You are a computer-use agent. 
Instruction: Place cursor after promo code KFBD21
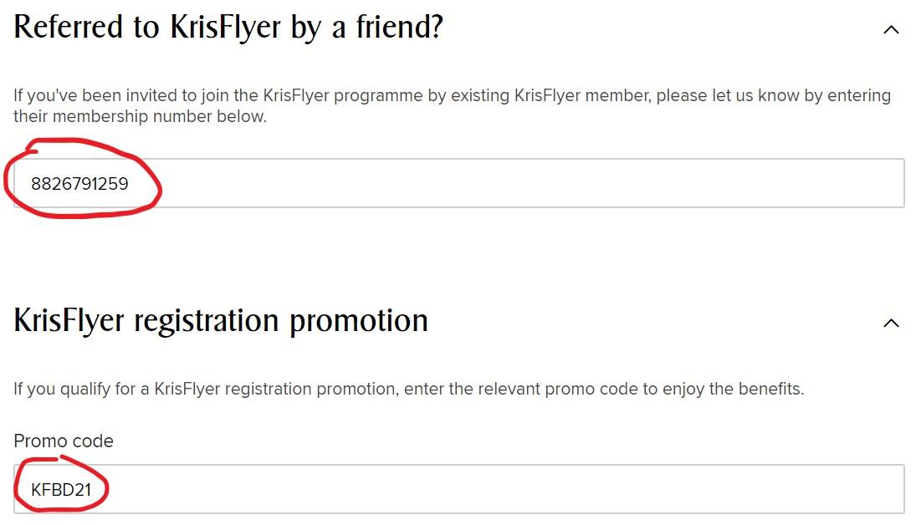click(93, 490)
